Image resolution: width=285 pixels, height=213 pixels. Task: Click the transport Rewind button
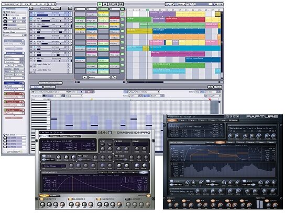(116, 4)
